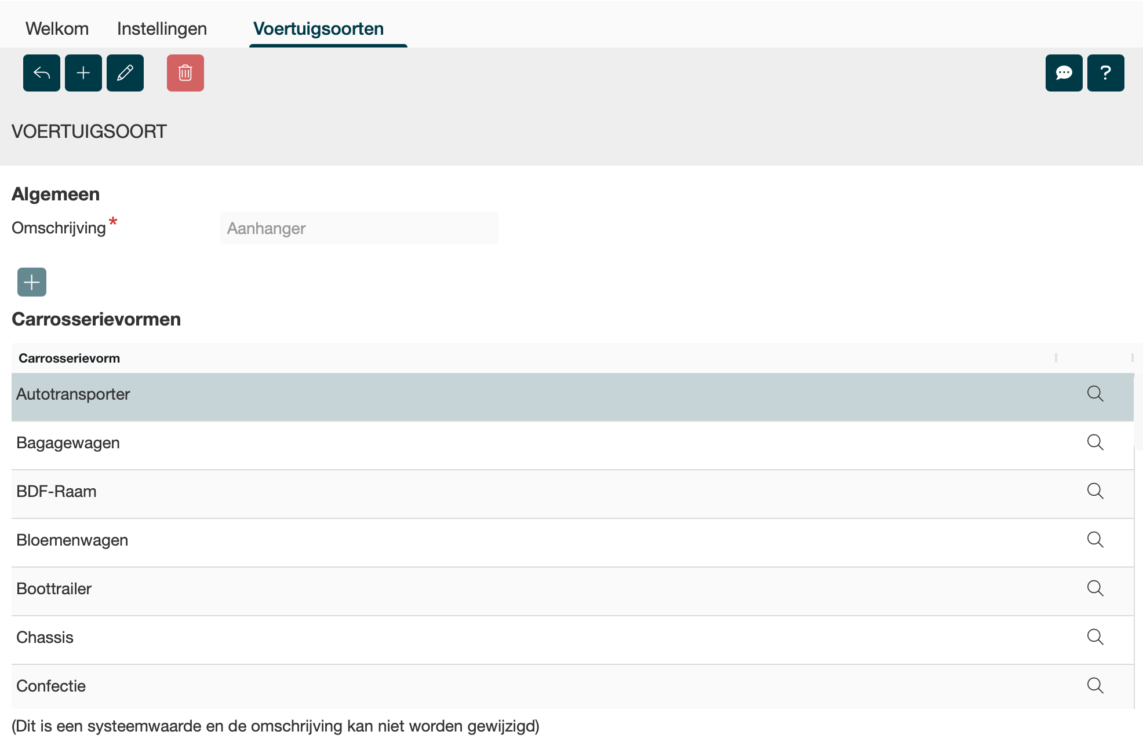Click the Omschrijving field containing Aanhanger
This screenshot has height=746, width=1143.
[x=359, y=228]
